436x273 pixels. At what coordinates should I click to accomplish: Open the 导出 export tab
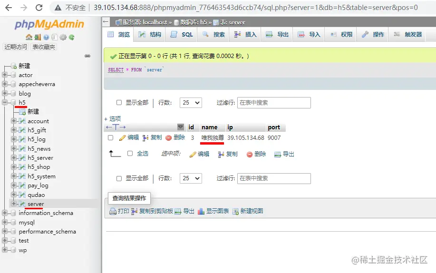click(x=277, y=35)
